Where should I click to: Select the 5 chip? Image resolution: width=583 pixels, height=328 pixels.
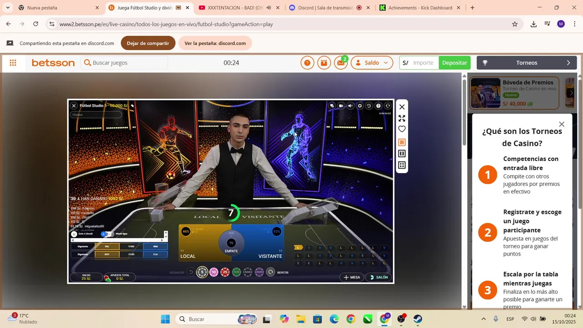(x=202, y=272)
